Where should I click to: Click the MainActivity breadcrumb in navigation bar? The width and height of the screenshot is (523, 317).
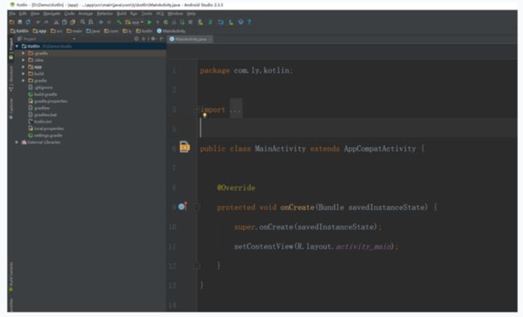pyautogui.click(x=171, y=31)
